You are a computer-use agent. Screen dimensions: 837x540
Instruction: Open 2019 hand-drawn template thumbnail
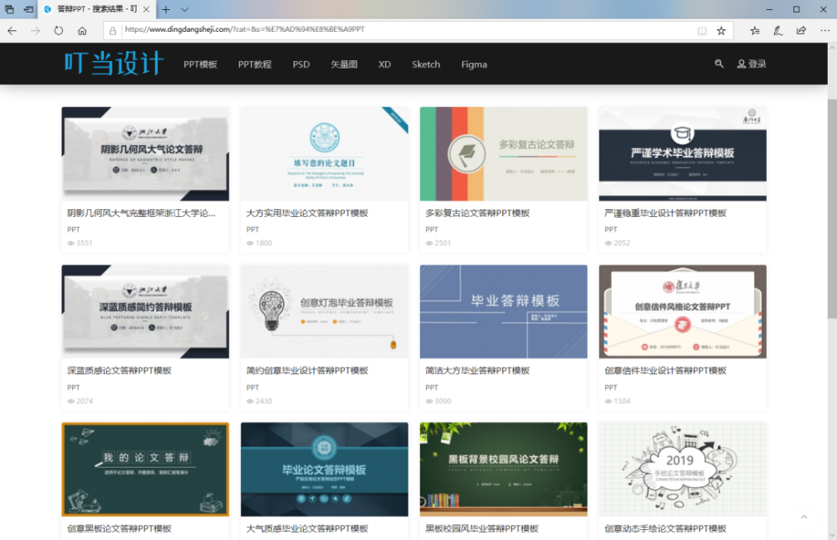pyautogui.click(x=683, y=470)
